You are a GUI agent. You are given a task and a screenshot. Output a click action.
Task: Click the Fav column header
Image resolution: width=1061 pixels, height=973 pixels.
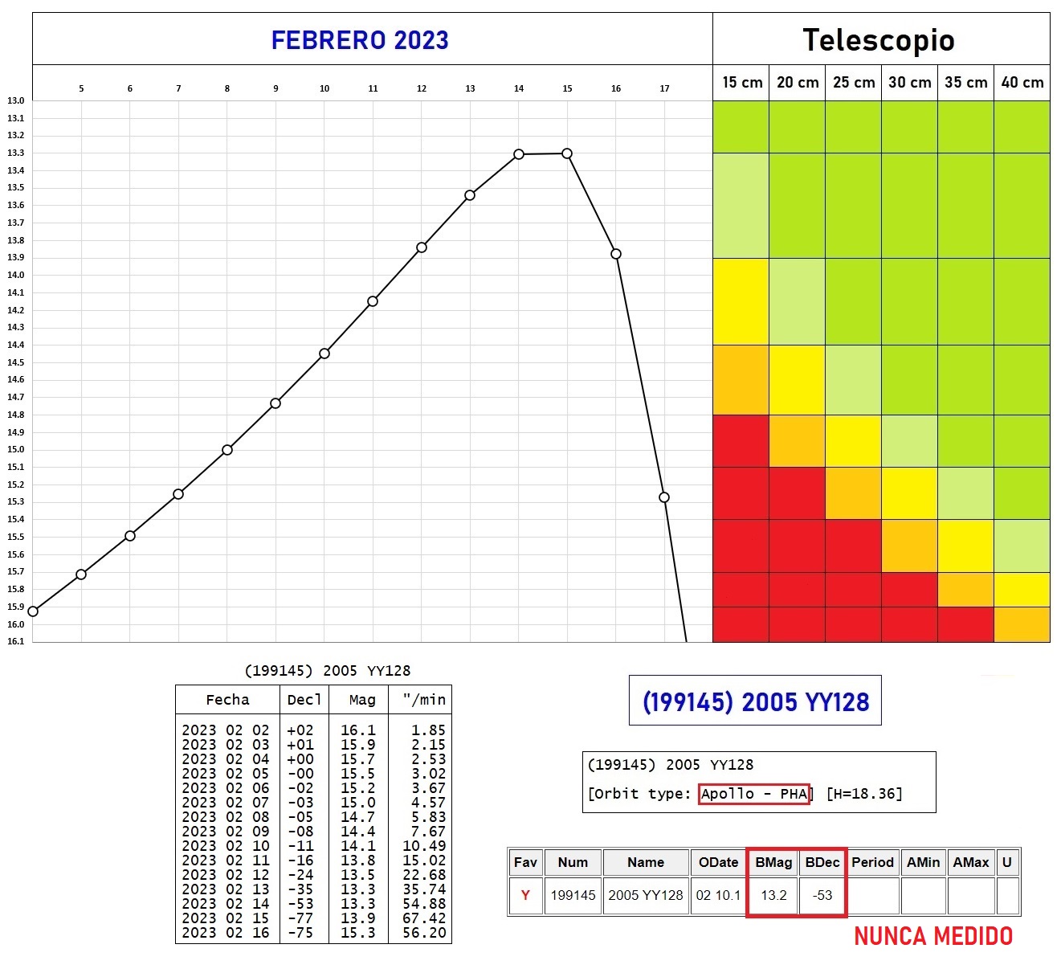(x=525, y=863)
